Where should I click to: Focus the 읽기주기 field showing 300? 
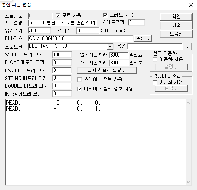tap(40, 31)
